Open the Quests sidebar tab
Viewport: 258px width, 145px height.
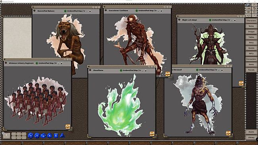[251, 48]
